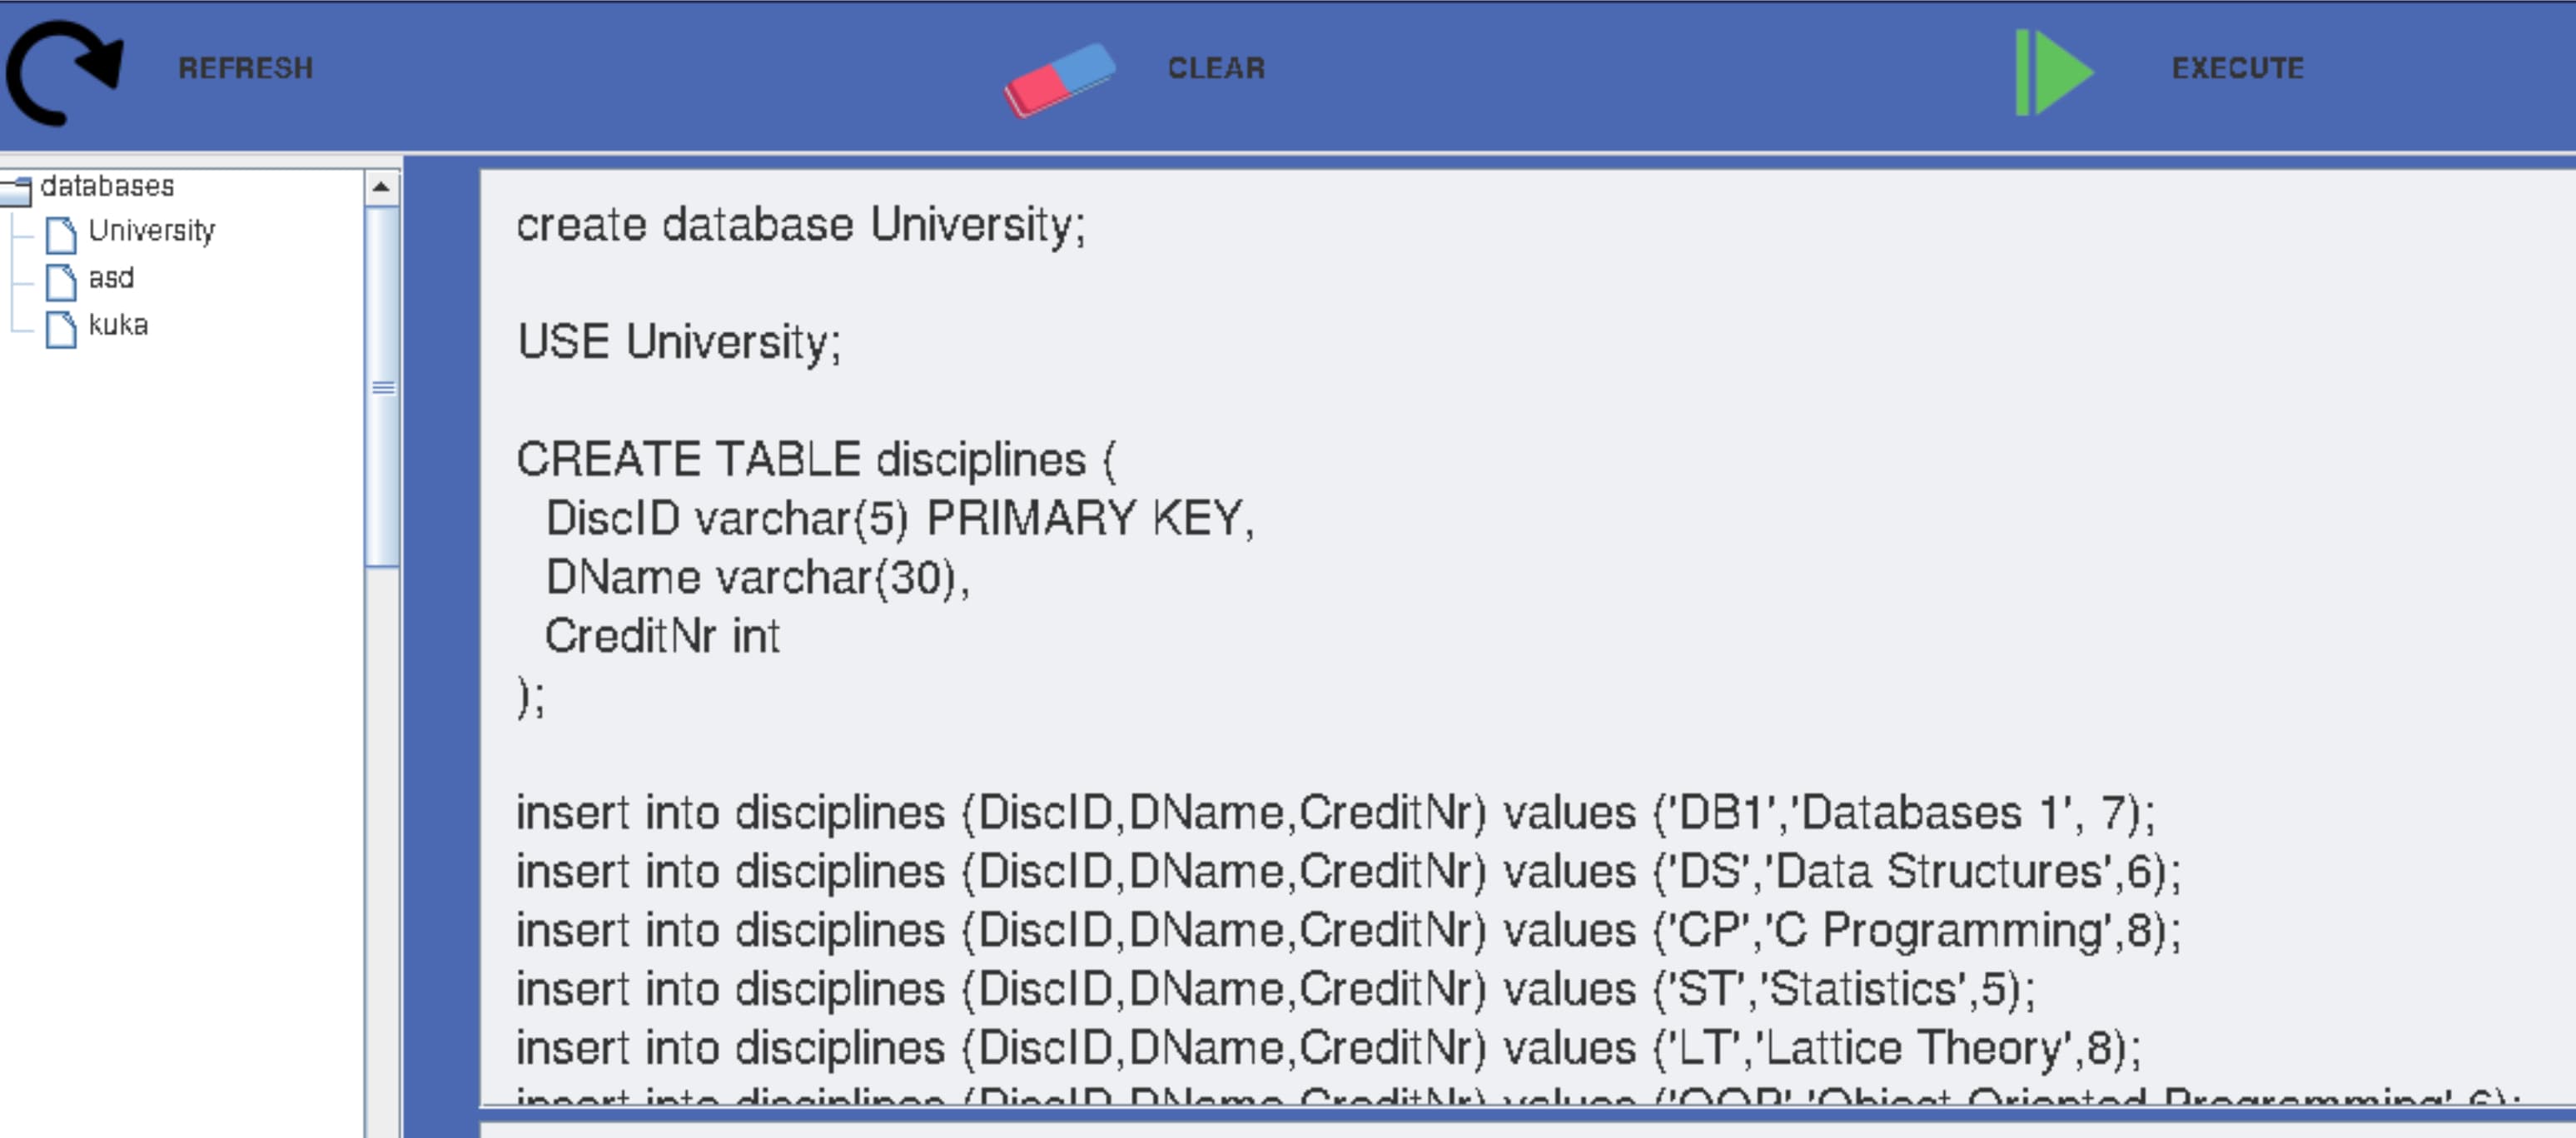2576x1138 pixels.
Task: Click on the 'Statistics' insert statement line
Action: pos(1275,990)
